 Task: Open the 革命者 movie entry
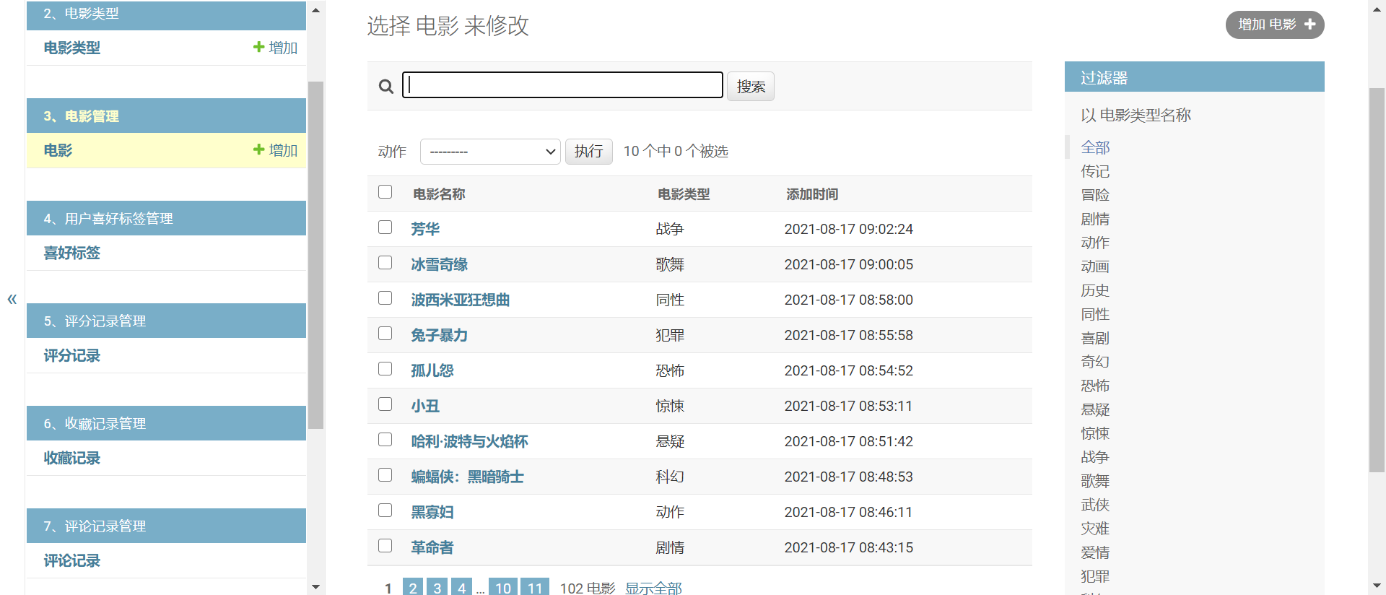pyautogui.click(x=432, y=547)
